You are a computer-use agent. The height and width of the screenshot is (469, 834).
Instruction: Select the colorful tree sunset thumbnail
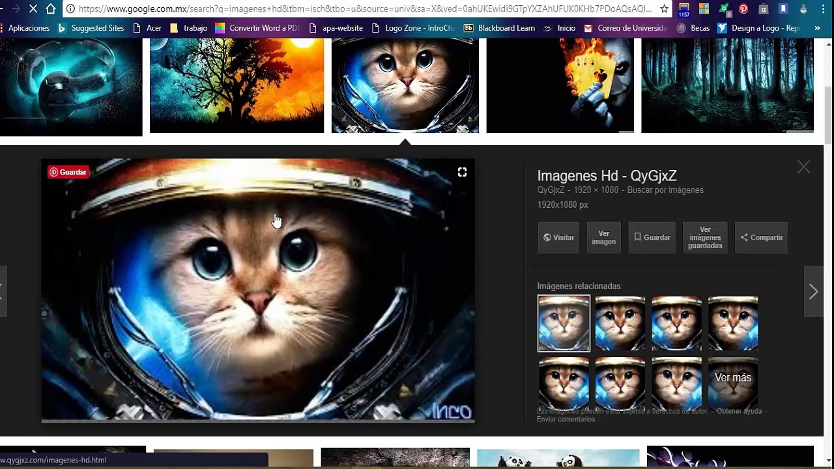pyautogui.click(x=237, y=85)
